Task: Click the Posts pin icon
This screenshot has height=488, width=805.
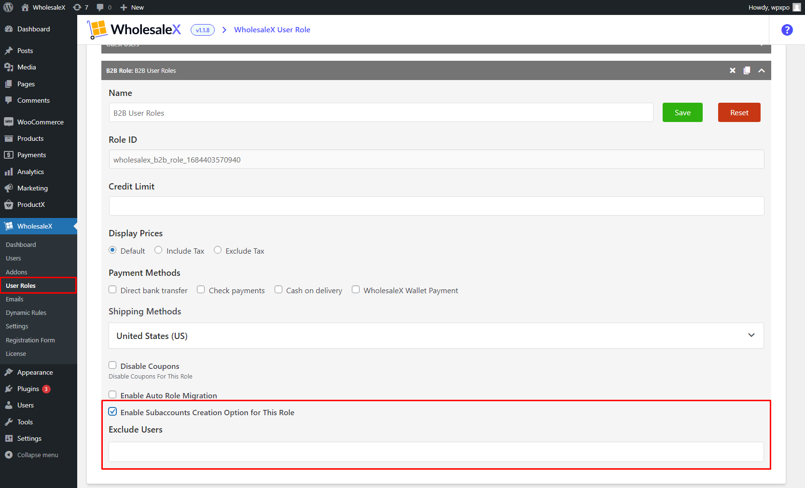Action: pos(9,51)
